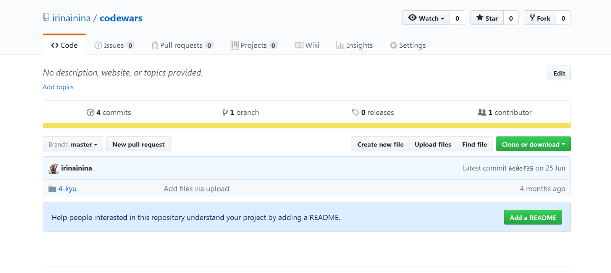View the 1 branch list

[241, 112]
